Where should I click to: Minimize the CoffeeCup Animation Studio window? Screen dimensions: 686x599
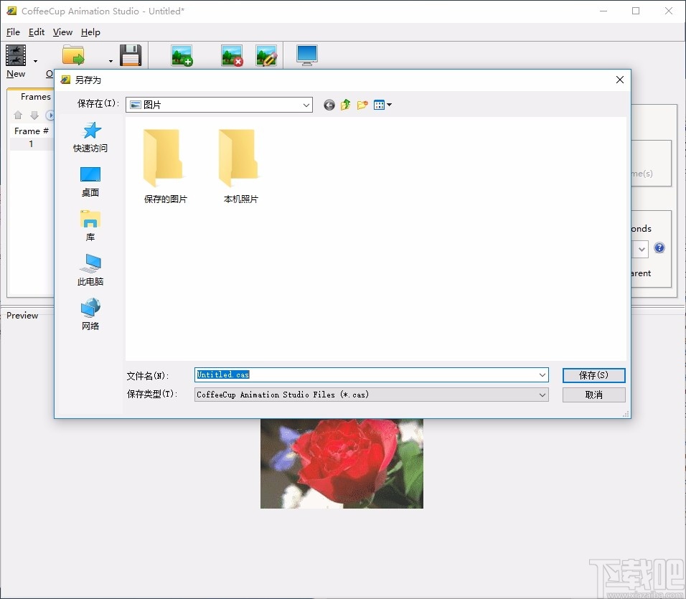(x=603, y=11)
